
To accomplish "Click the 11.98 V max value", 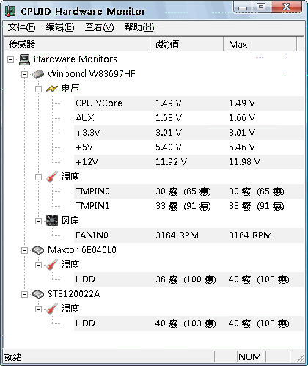I will coord(244,162).
